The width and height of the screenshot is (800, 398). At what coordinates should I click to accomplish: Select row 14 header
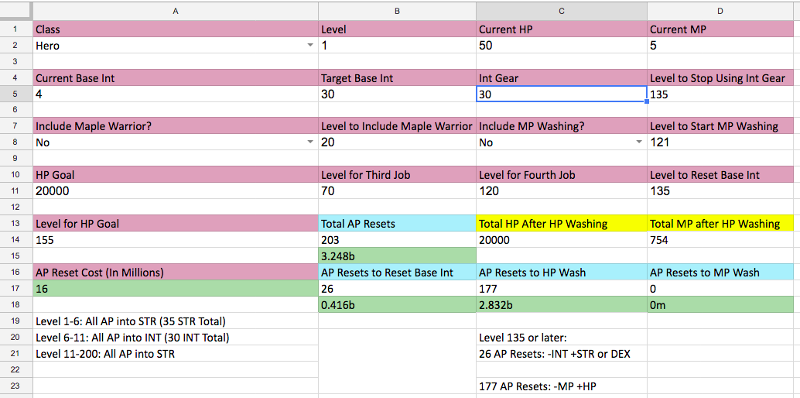15,239
